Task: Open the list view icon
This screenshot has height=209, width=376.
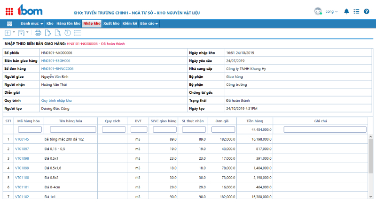Action: pos(78,33)
